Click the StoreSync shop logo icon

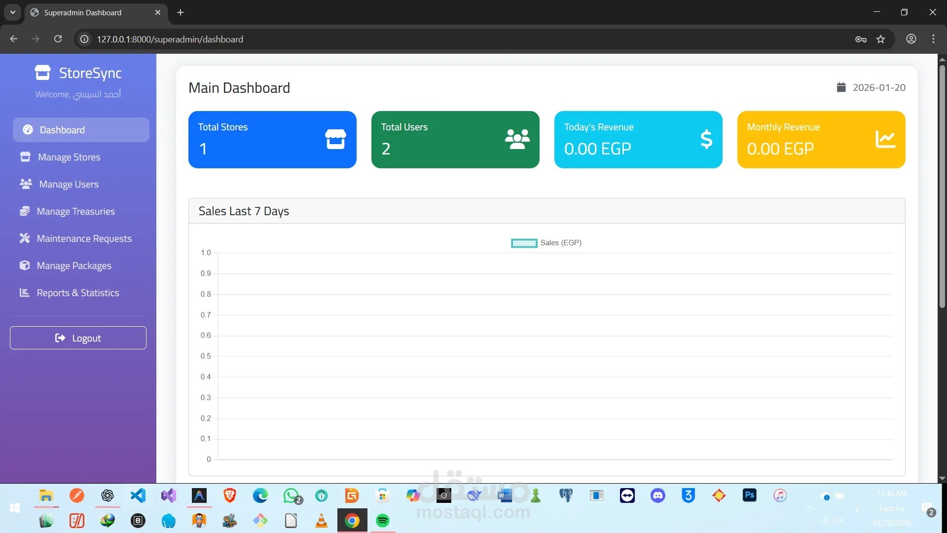point(42,73)
